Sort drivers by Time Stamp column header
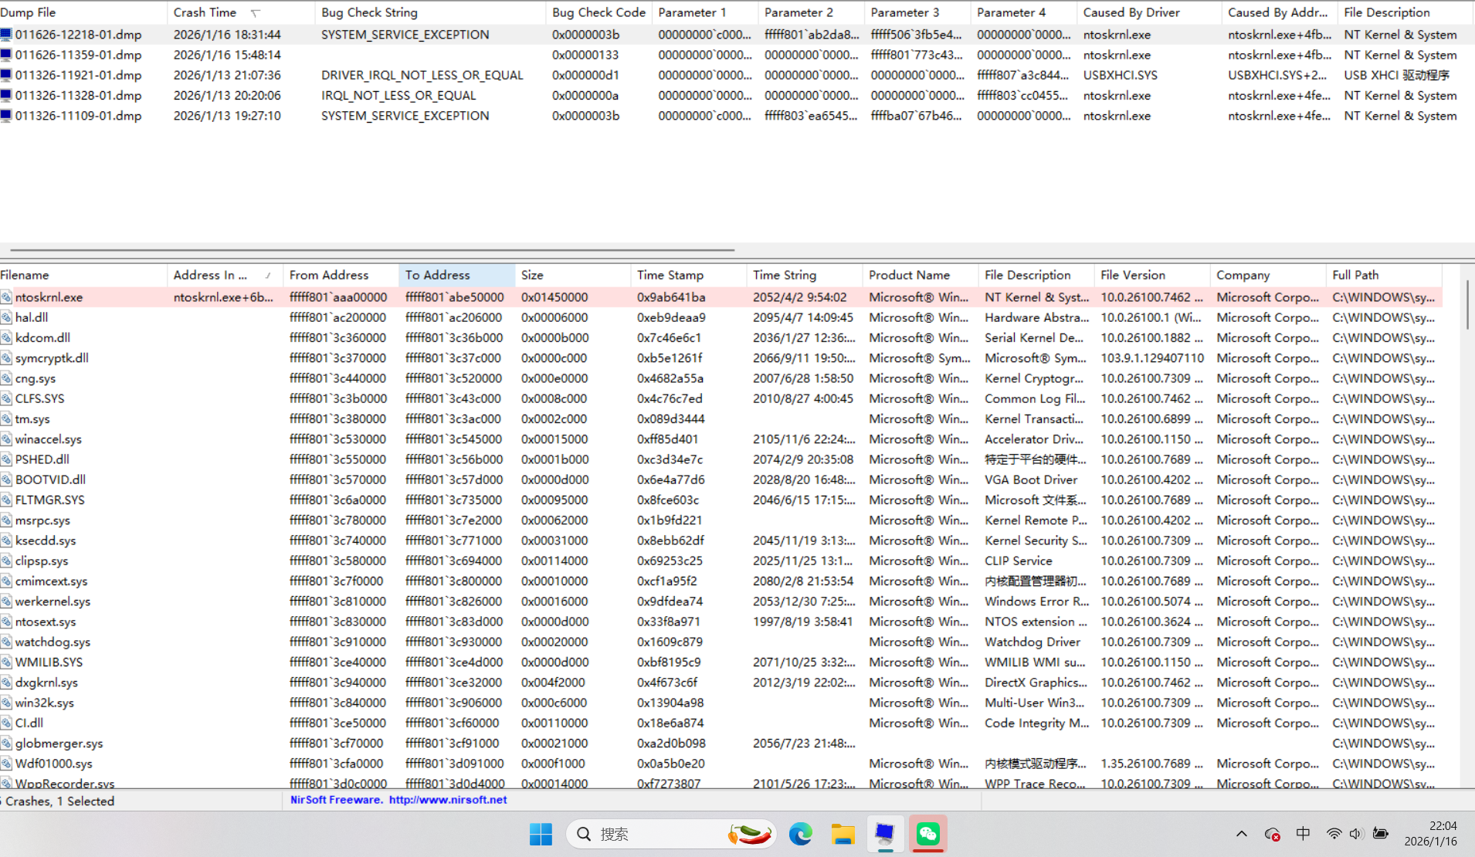The height and width of the screenshot is (857, 1475). click(688, 275)
